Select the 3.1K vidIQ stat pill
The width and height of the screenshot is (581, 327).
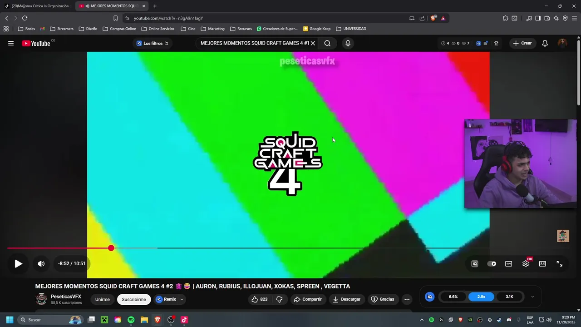click(x=509, y=297)
